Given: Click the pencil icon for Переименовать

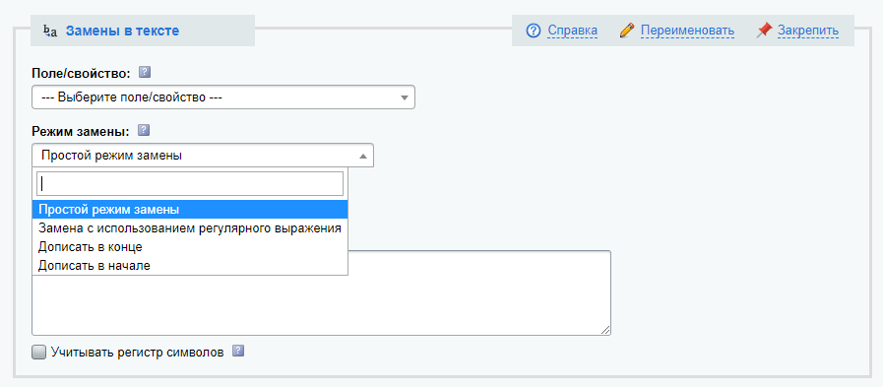Looking at the screenshot, I should click(627, 31).
